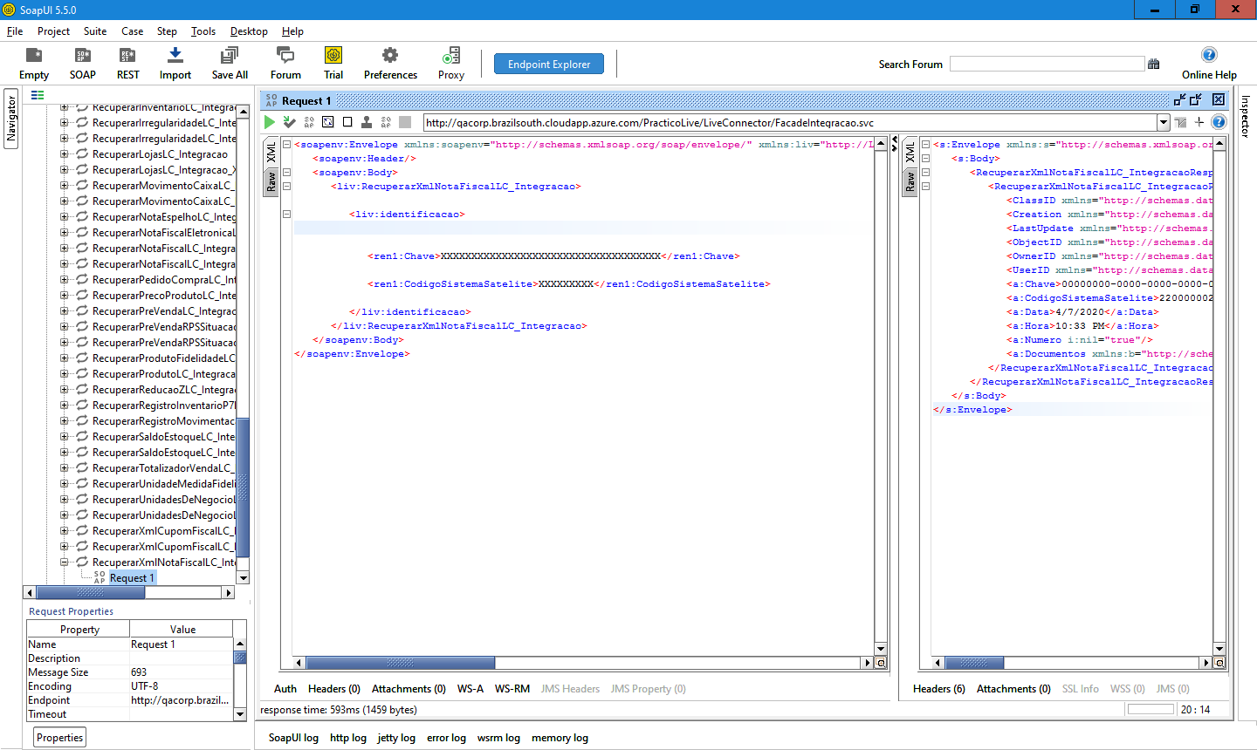
Task: Switch request editor to Raw view
Action: 271,181
